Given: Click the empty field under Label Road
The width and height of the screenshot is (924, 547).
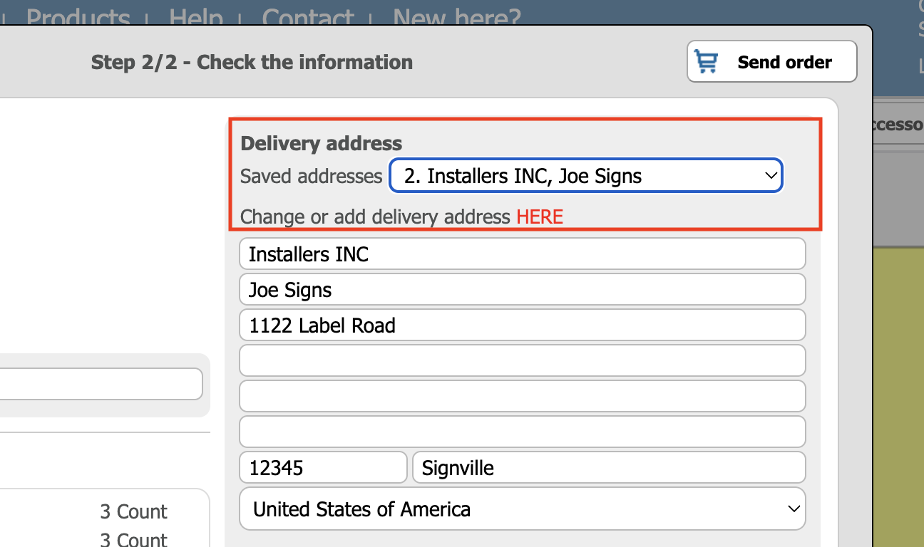Looking at the screenshot, I should pyautogui.click(x=523, y=361).
